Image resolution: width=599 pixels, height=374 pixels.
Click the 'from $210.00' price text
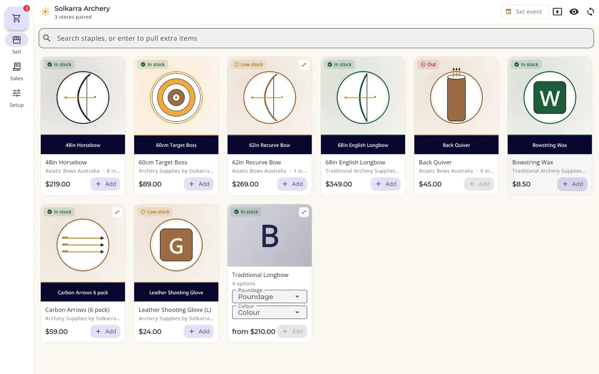click(254, 331)
